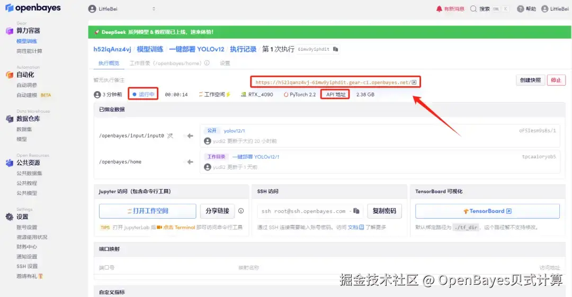572x297 pixels.
Task: Click the 暂无执行备注 note field
Action: click(x=109, y=80)
